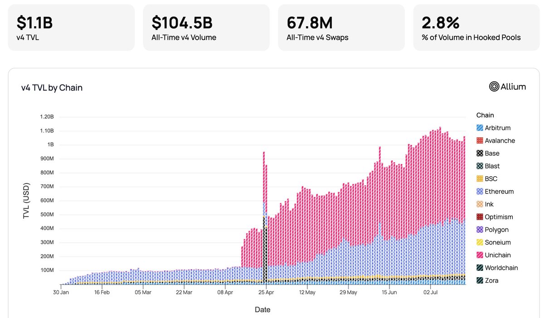Click the 16 Feb x-axis date
Image resolution: width=544 pixels, height=318 pixels.
[x=102, y=292]
